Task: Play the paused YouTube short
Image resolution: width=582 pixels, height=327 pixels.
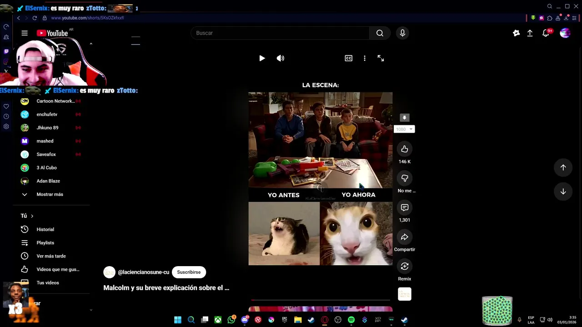Action: pos(262,58)
